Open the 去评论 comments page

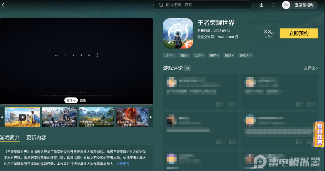(x=311, y=68)
